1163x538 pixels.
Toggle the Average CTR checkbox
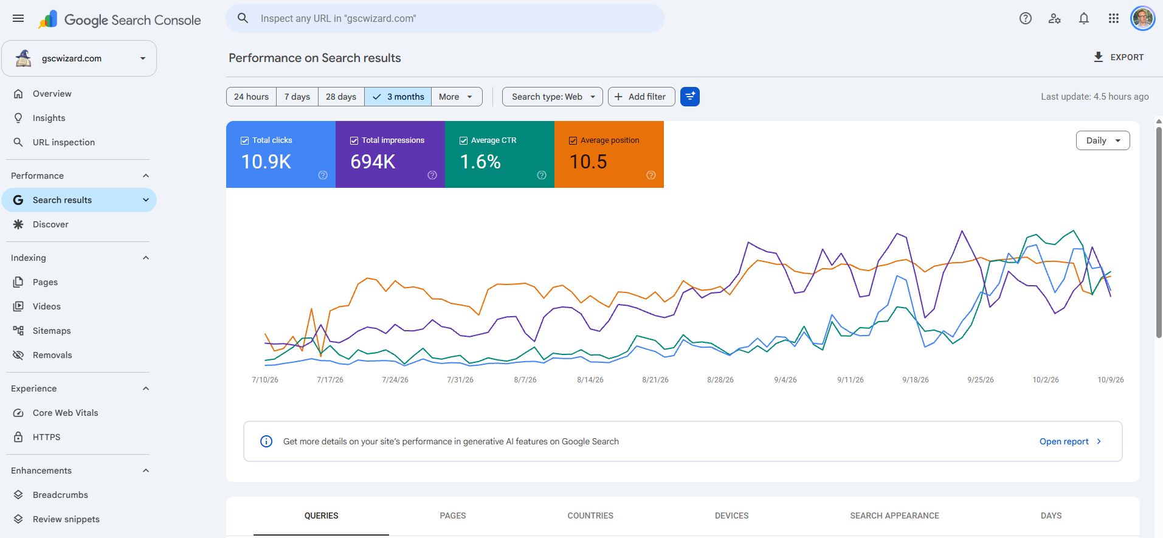[463, 140]
